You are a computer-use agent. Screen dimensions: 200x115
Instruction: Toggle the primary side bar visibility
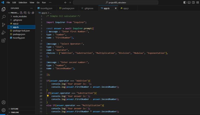185,2
